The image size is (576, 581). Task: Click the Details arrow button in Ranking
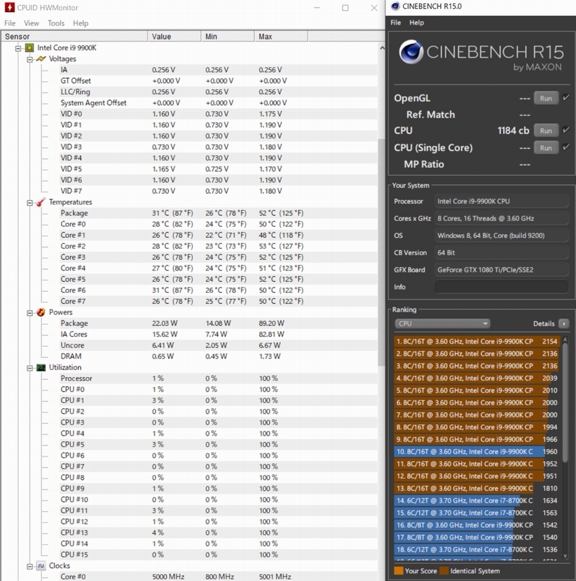tap(563, 324)
